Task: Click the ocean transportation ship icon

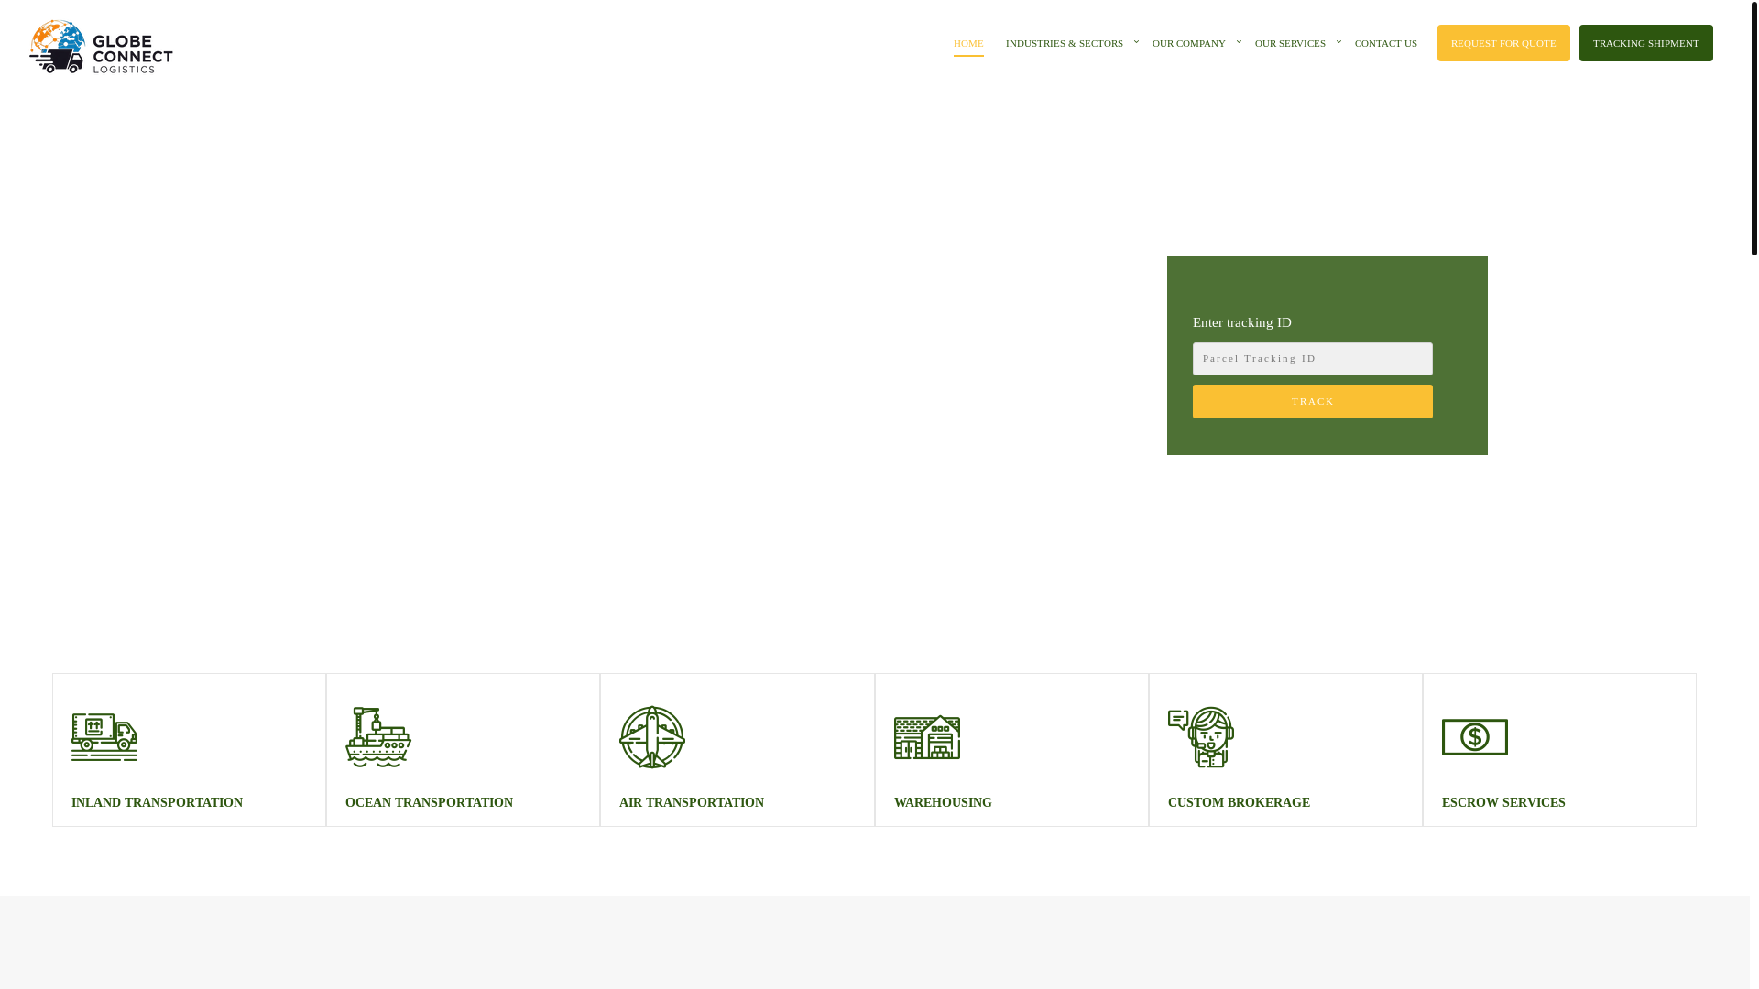Action: pos(378,737)
